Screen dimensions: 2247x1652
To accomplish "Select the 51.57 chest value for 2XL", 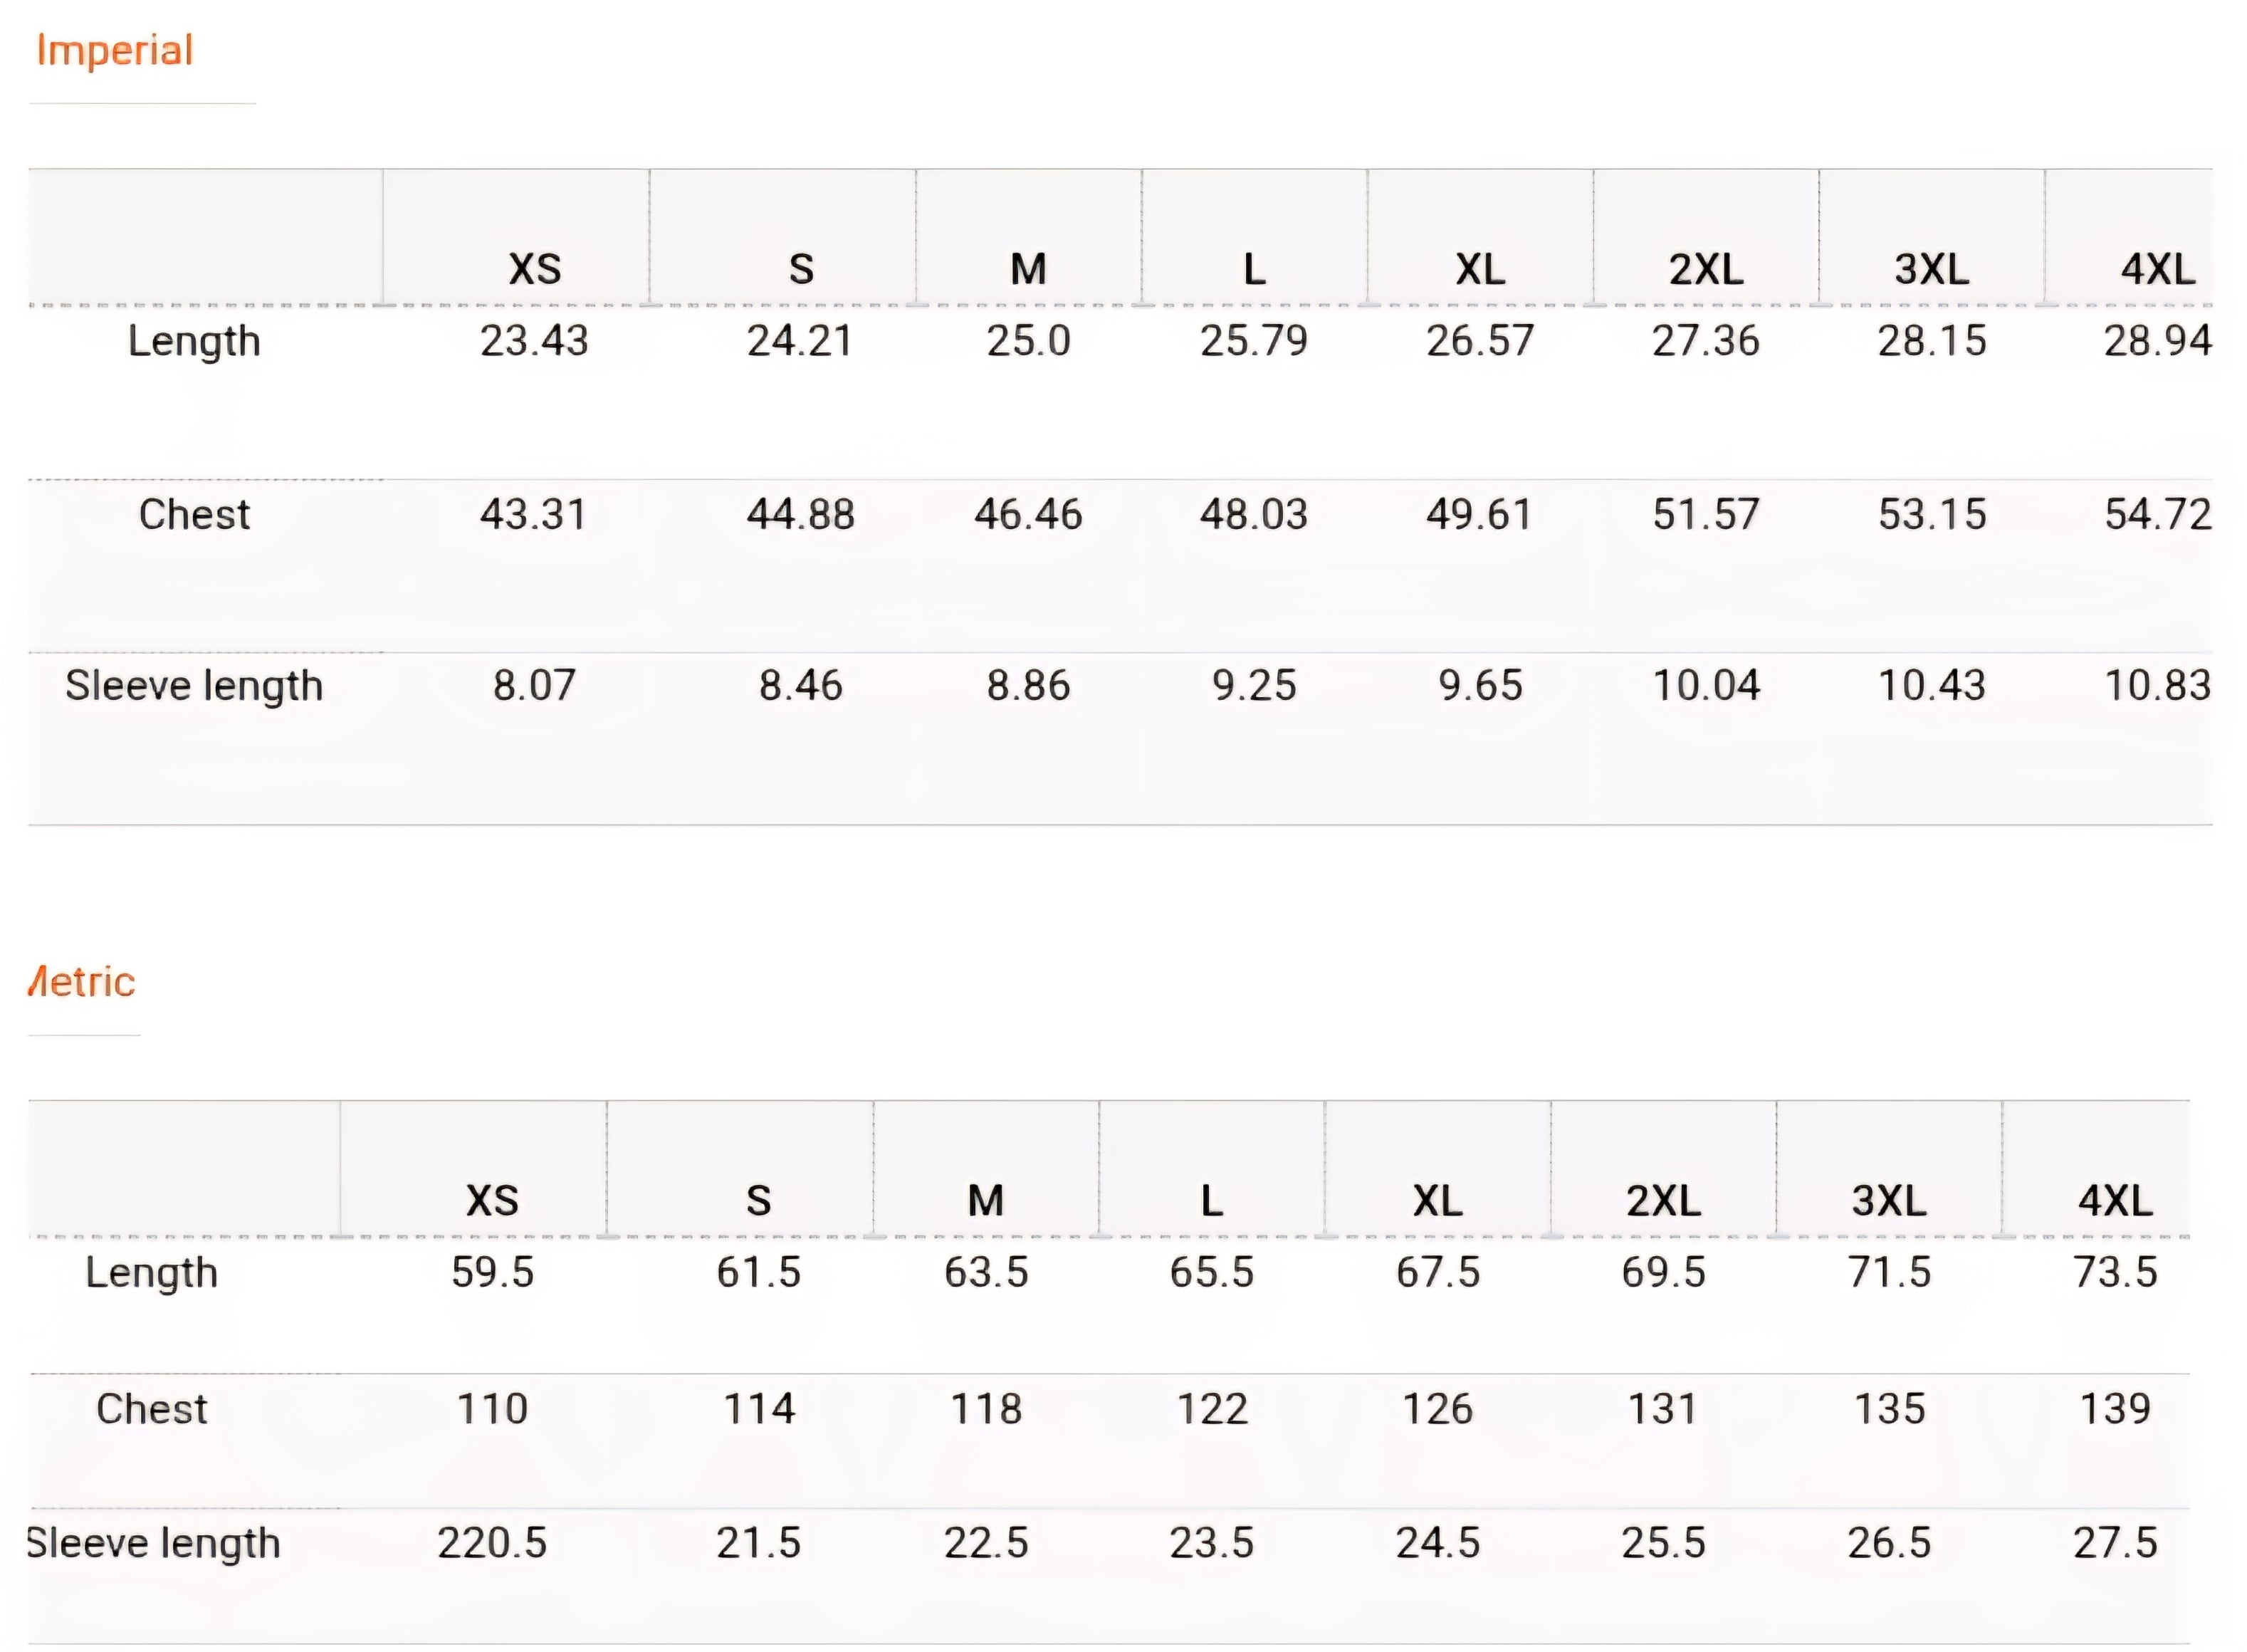I will tap(1706, 514).
